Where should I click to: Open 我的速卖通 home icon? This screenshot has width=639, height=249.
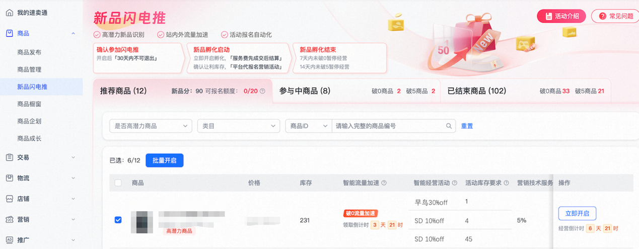coord(9,13)
